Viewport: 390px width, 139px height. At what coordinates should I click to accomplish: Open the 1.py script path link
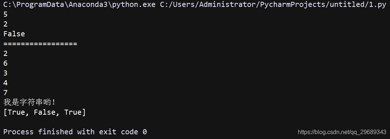[x=273, y=5]
